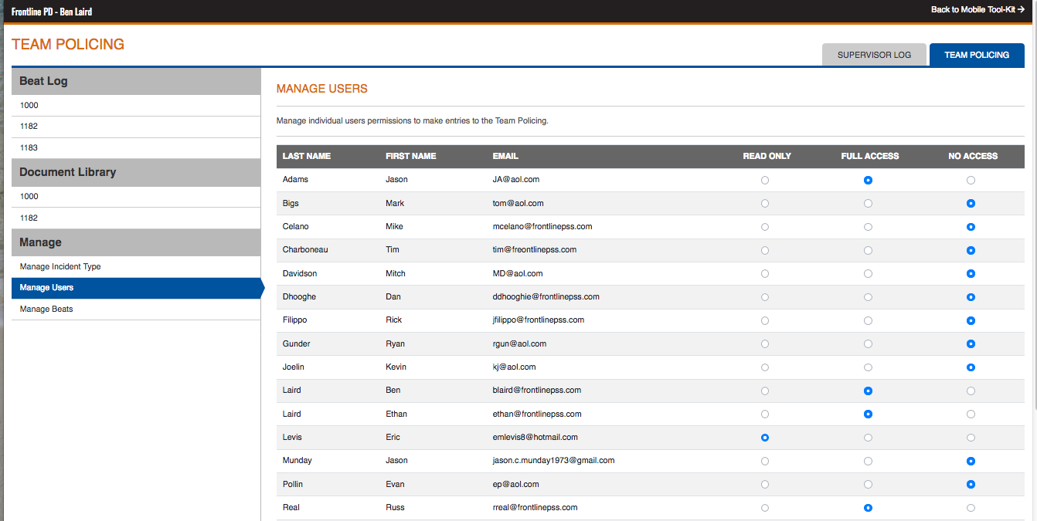1037x521 pixels.
Task: Set Mike Celano to Read Only
Action: 765,227
